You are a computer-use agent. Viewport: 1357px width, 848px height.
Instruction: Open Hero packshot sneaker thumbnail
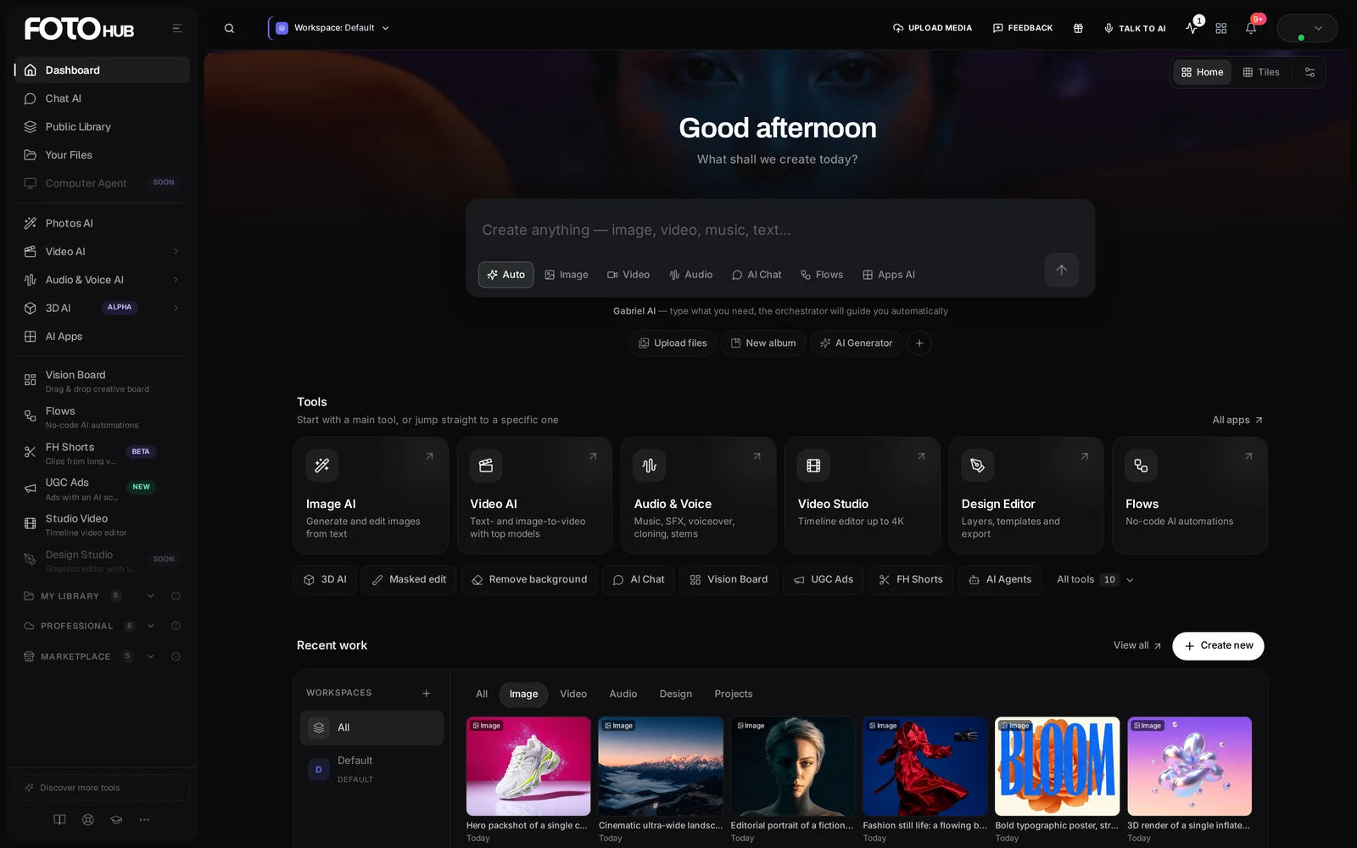[x=528, y=767]
